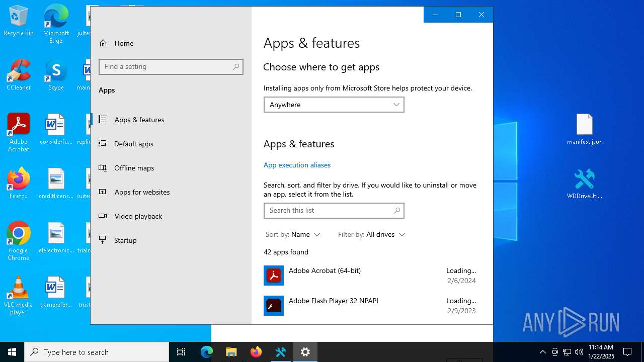Select WDDriveUti... desktop shortcut
Image resolution: width=644 pixels, height=362 pixels.
click(585, 184)
